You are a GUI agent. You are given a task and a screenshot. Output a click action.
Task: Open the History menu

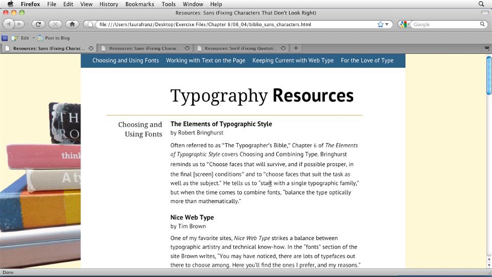(x=109, y=4)
